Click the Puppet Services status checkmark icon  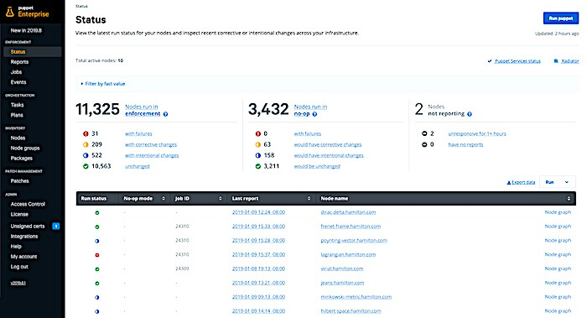point(490,61)
